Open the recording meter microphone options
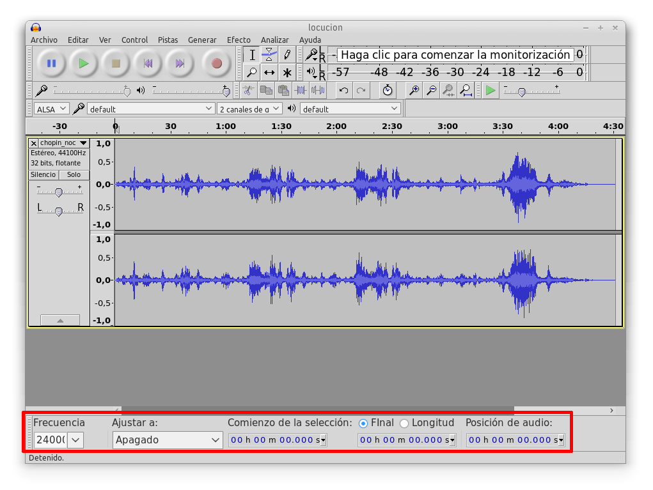The image size is (653, 490). pos(311,54)
